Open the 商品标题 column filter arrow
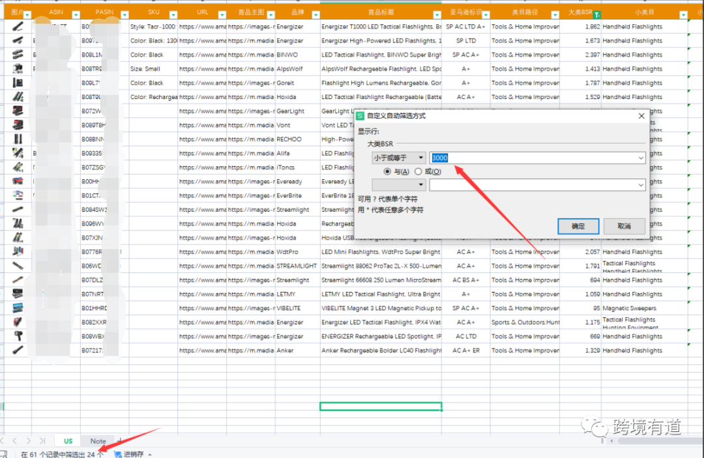704x458 pixels. (x=437, y=15)
